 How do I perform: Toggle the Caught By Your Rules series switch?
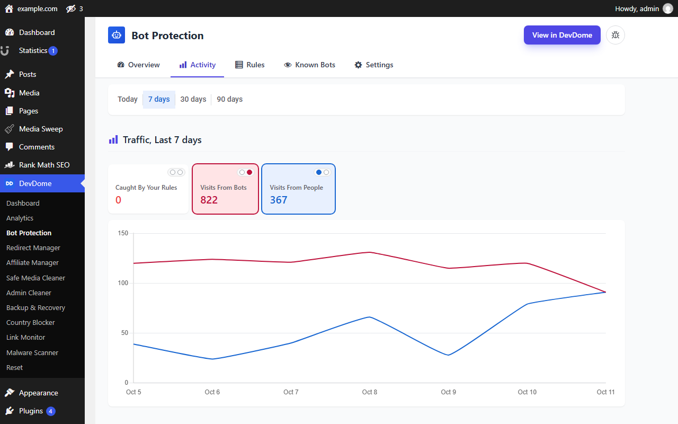pyautogui.click(x=176, y=172)
